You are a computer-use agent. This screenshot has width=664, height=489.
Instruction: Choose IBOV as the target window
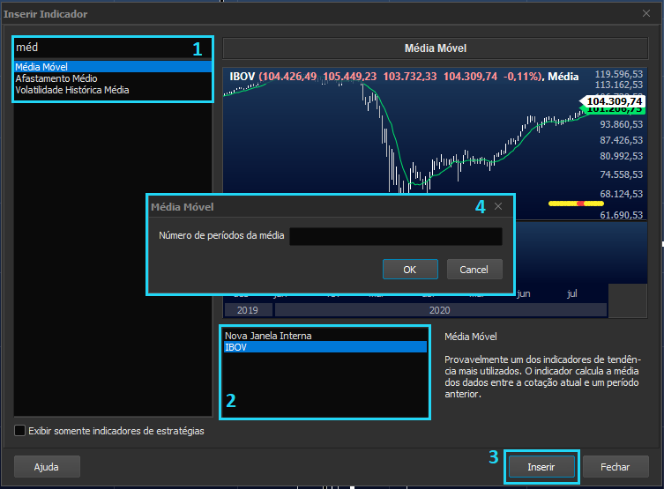point(325,347)
